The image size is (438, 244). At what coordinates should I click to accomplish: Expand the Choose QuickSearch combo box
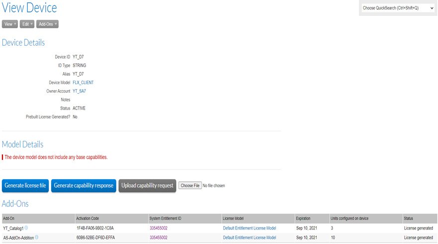pyautogui.click(x=398, y=8)
